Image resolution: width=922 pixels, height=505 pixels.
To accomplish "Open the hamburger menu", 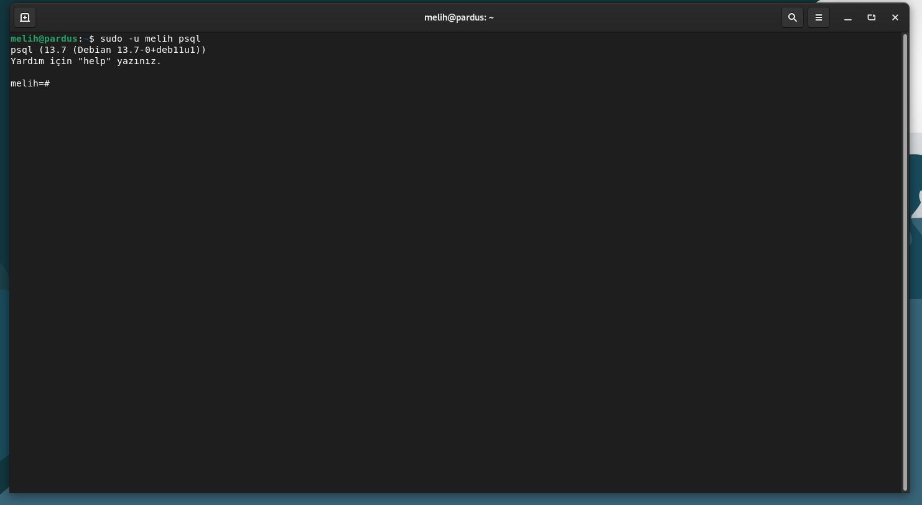I will [x=819, y=17].
